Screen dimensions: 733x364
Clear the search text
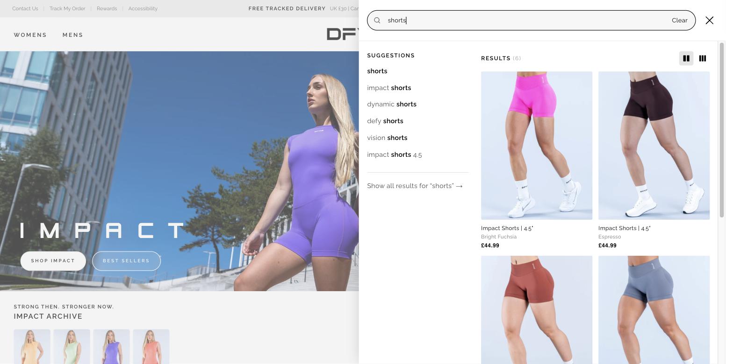click(x=679, y=21)
